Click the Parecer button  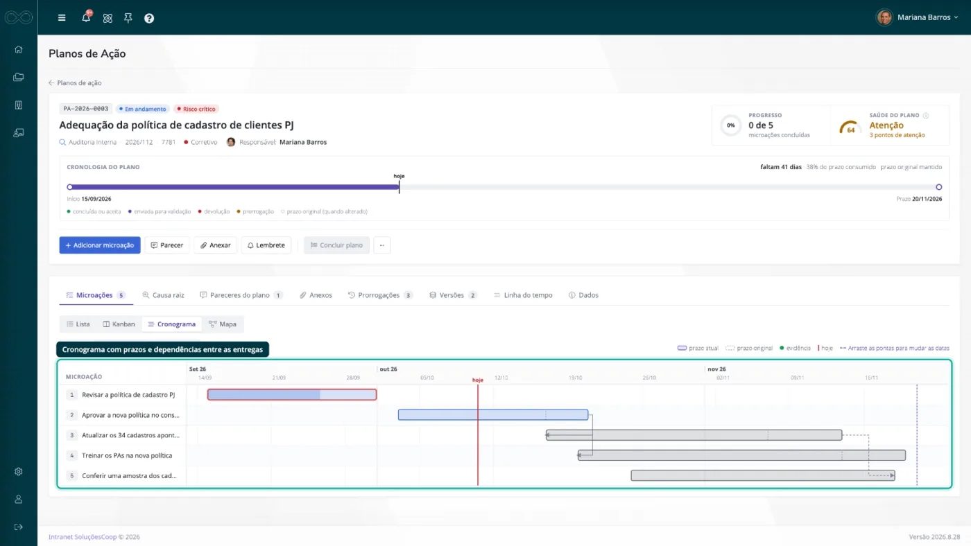[x=167, y=245]
